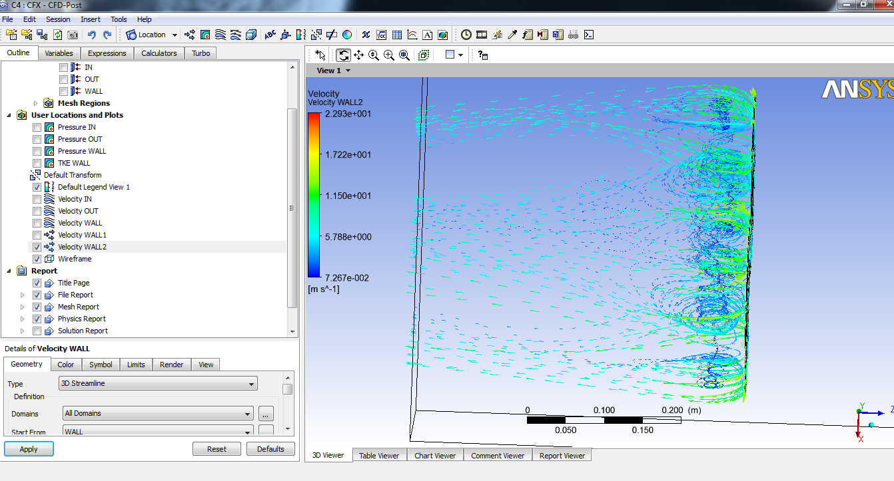894x481 pixels.
Task: Uncheck the Wireframe visibility checkbox
Action: tap(37, 259)
